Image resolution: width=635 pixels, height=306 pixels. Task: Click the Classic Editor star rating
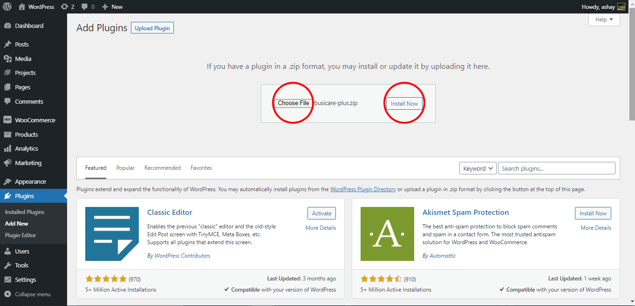(106, 279)
